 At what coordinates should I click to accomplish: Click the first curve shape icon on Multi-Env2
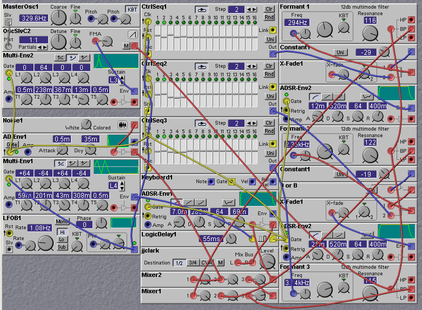click(60, 57)
